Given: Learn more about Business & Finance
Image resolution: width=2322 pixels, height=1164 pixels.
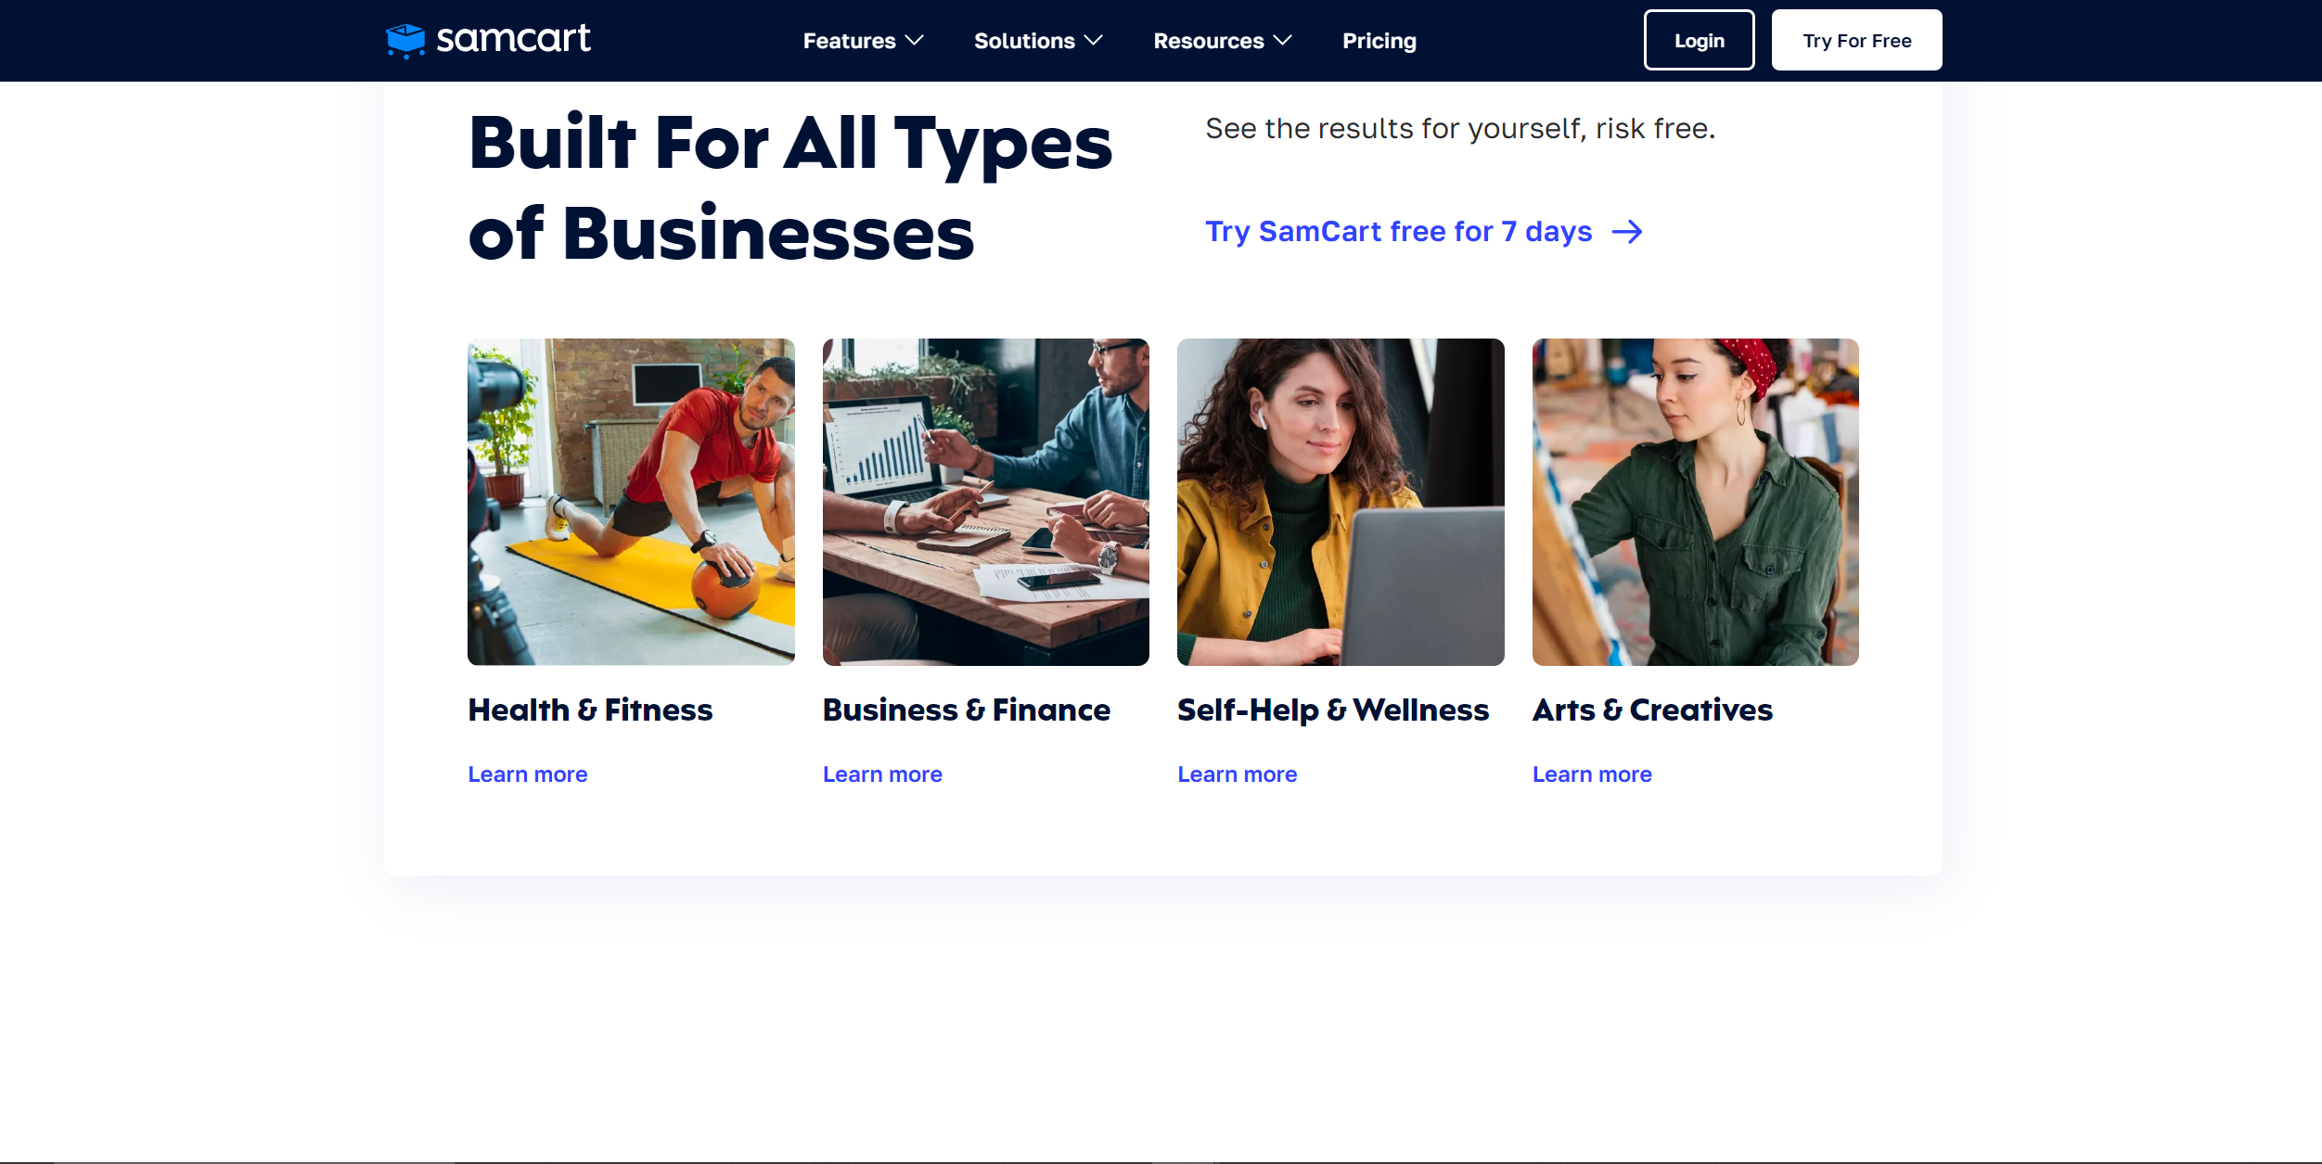Looking at the screenshot, I should click(882, 774).
